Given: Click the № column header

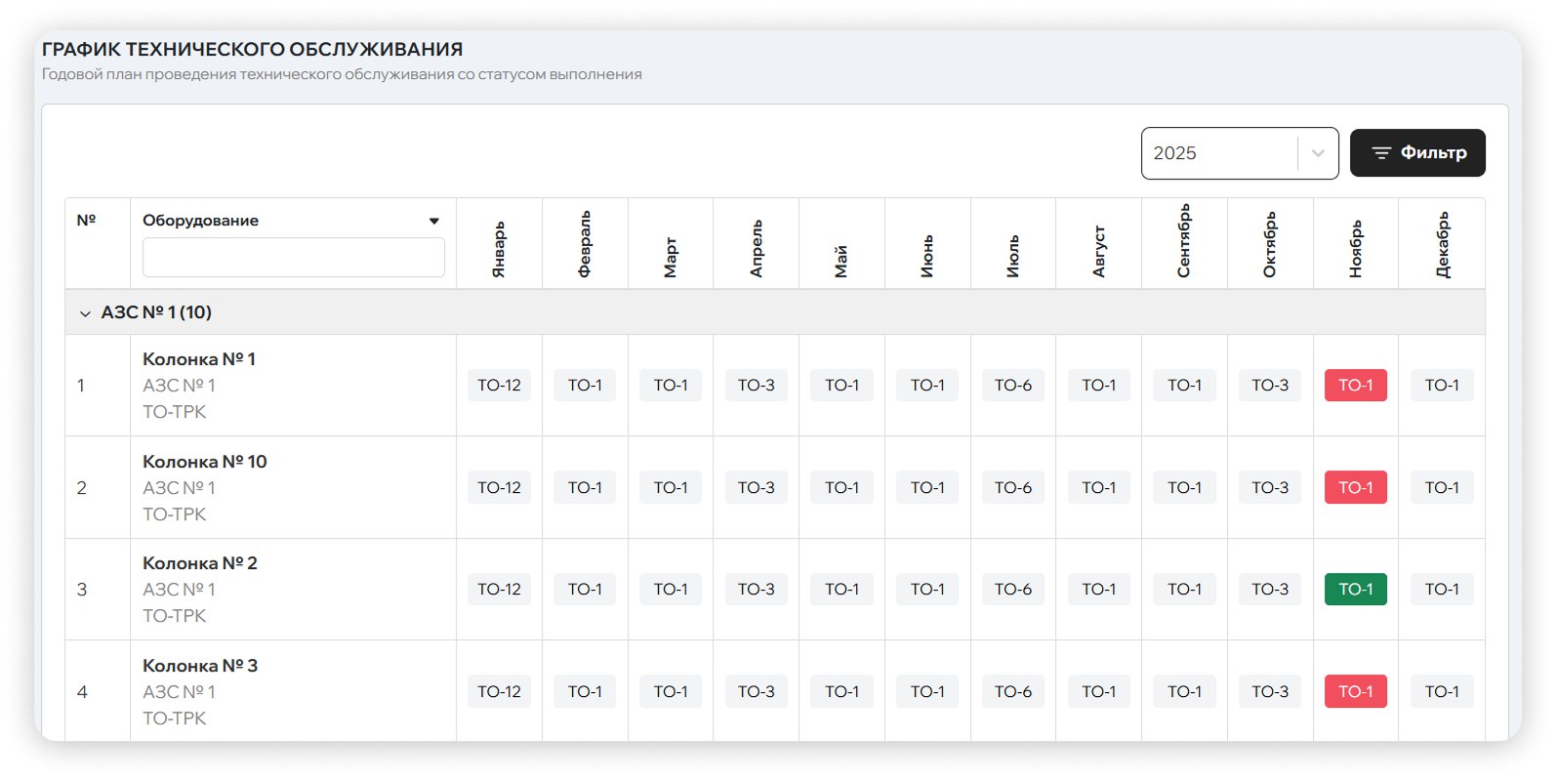Looking at the screenshot, I should pyautogui.click(x=86, y=221).
